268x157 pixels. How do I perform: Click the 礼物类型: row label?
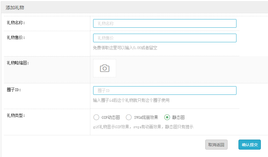pos(16,116)
